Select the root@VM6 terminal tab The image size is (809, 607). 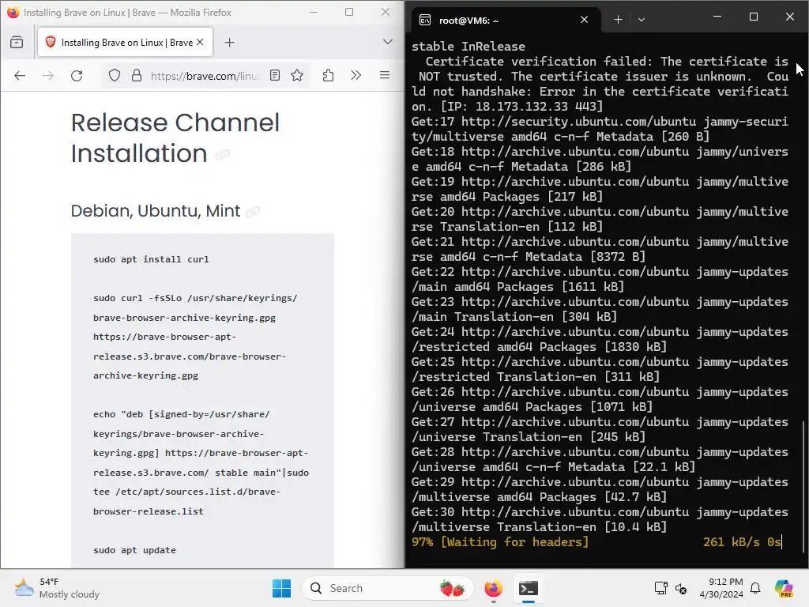[506, 20]
